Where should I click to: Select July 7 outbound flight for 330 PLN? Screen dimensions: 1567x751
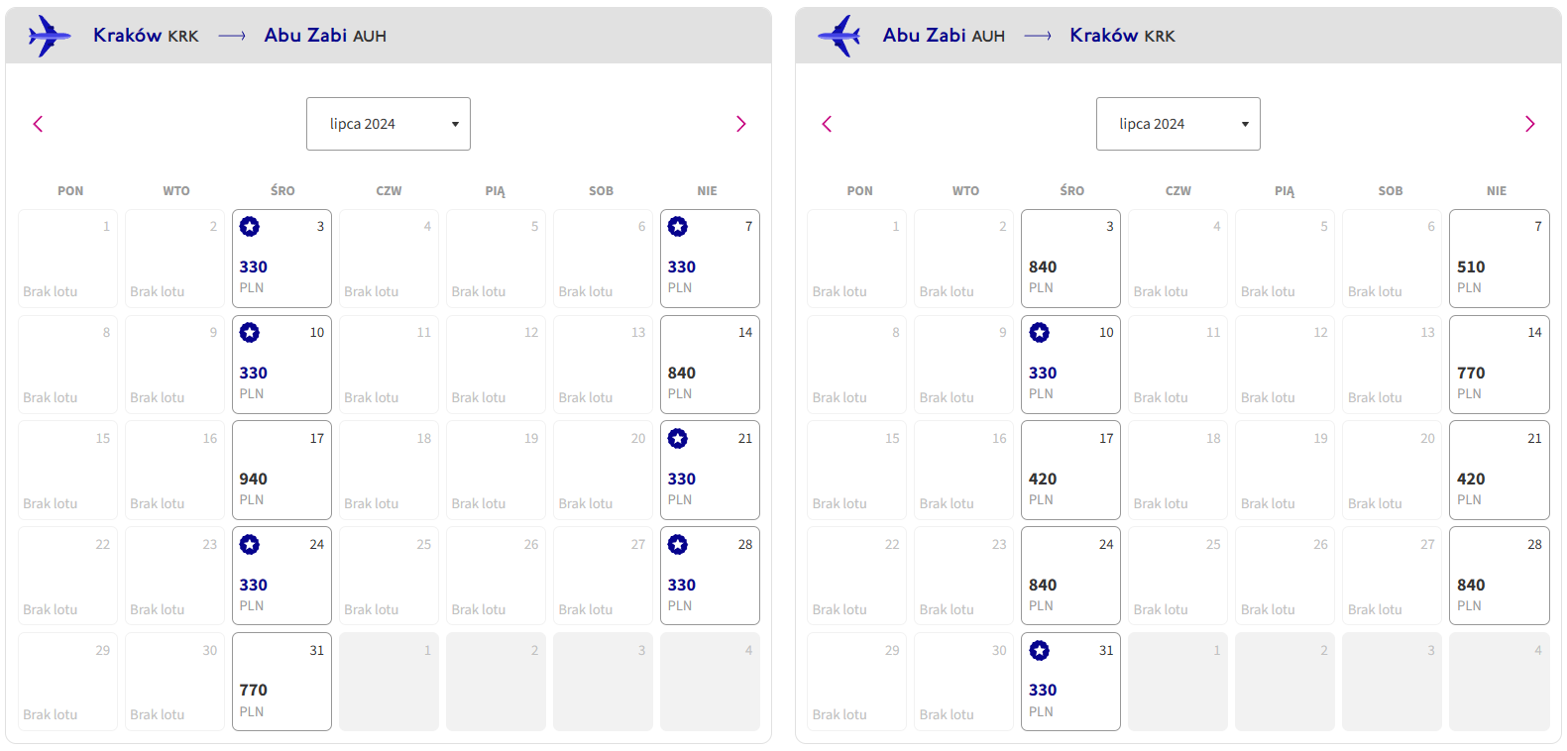pos(710,259)
